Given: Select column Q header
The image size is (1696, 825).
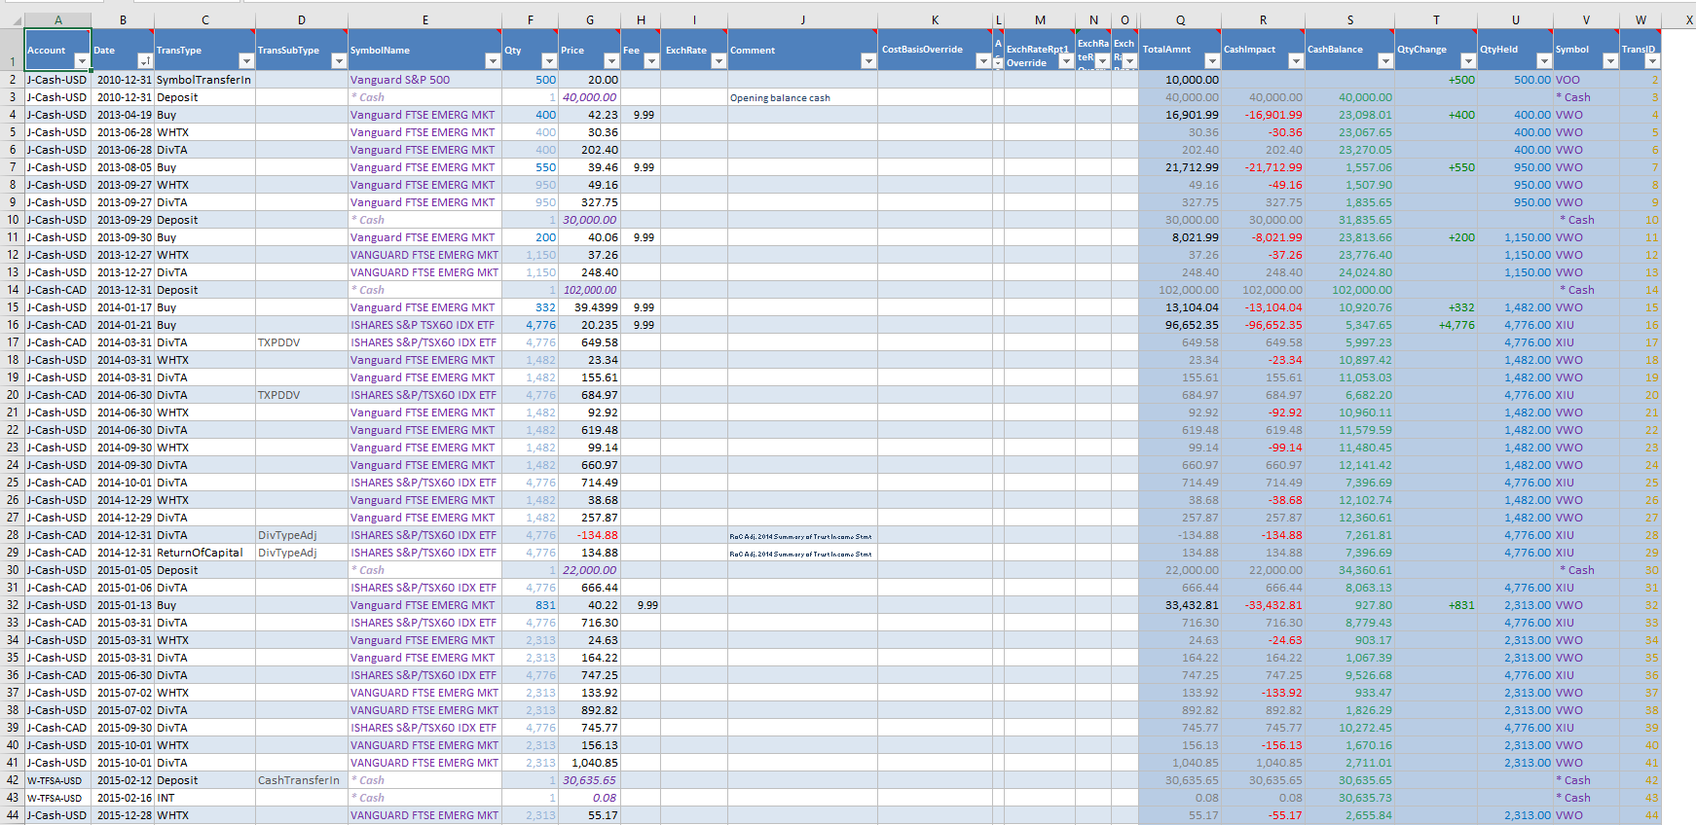Looking at the screenshot, I should click(1180, 20).
